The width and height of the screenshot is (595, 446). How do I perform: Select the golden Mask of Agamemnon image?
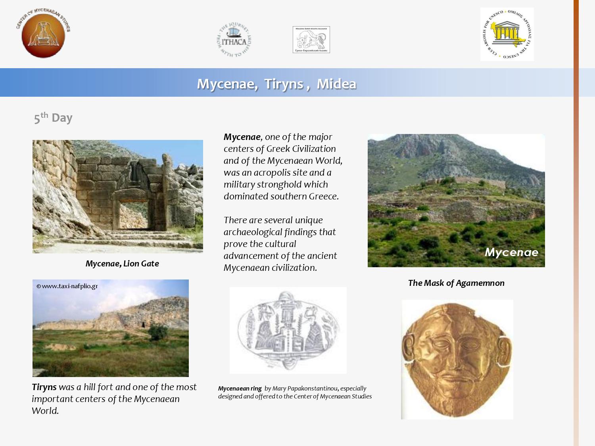coord(457,359)
